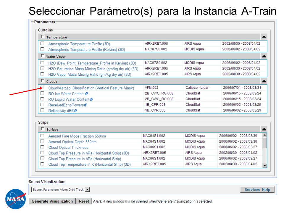The height and width of the screenshot is (213, 284).
Task: Open external link icon for Reflectivity dBZ
Action: (75, 110)
